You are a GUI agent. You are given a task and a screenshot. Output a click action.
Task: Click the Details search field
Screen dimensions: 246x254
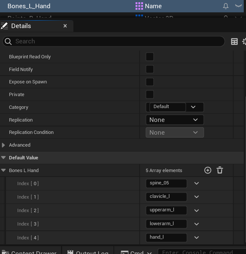pos(112,42)
